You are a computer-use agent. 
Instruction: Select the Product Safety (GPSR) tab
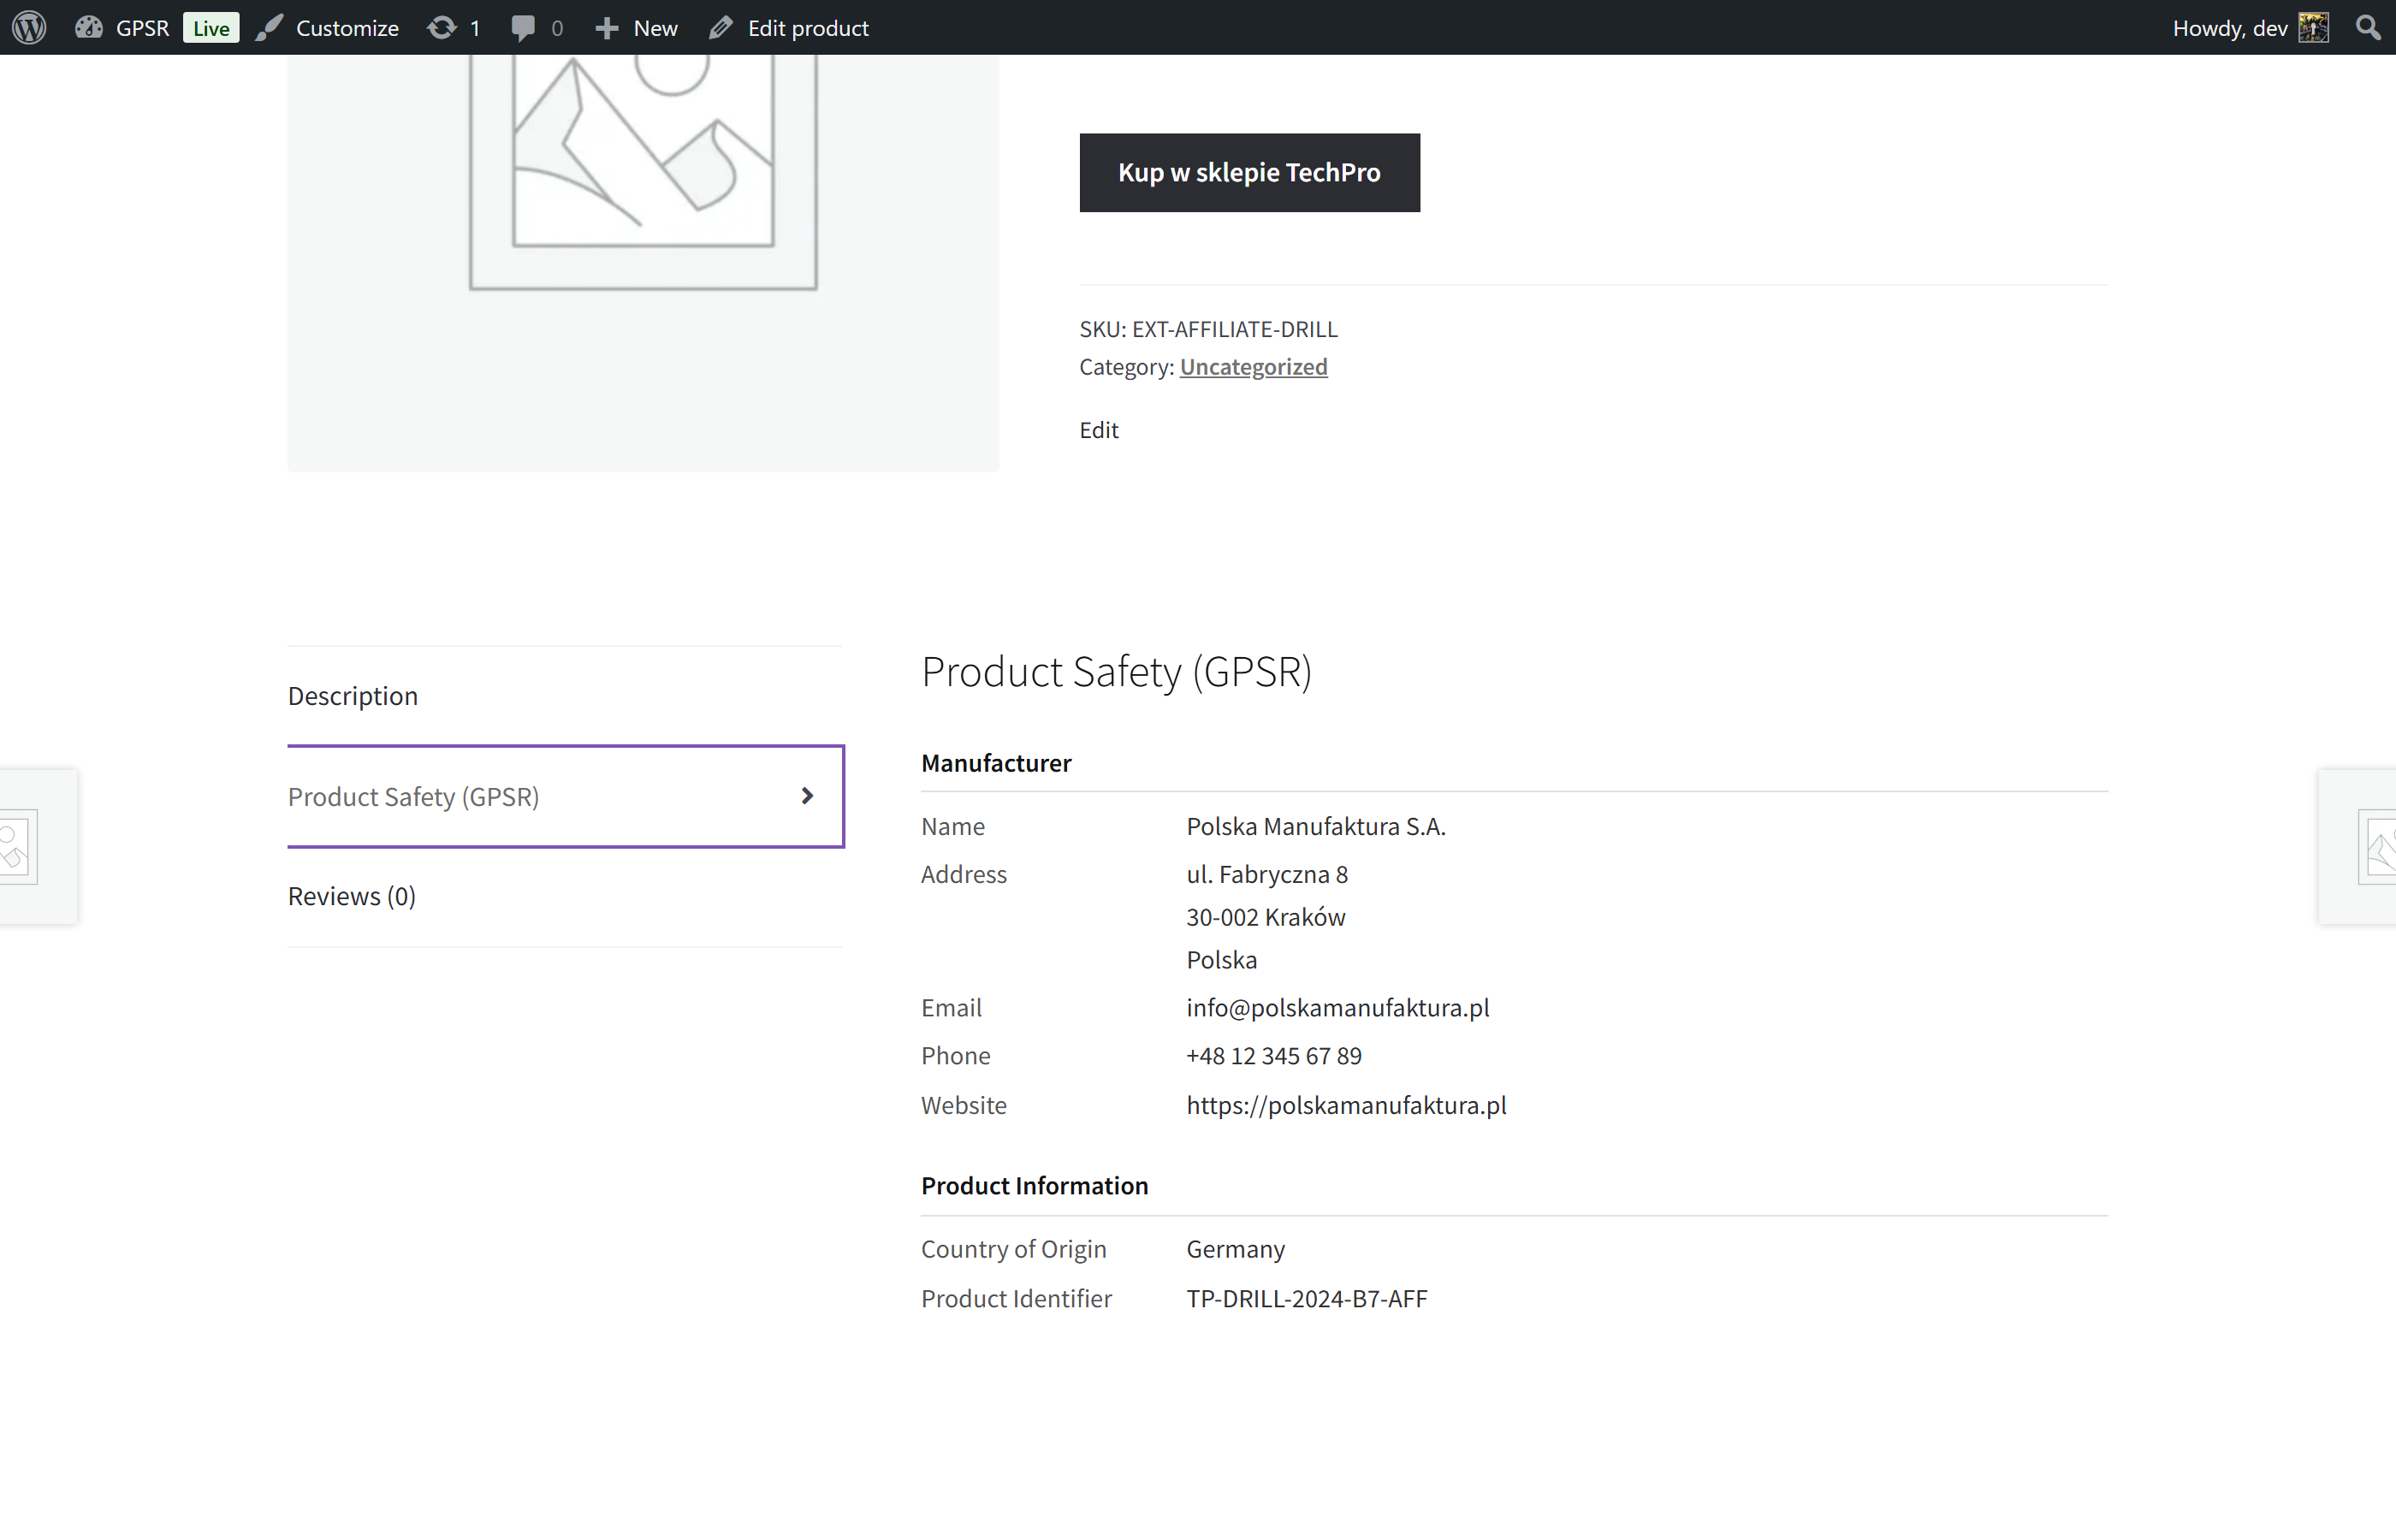point(414,796)
